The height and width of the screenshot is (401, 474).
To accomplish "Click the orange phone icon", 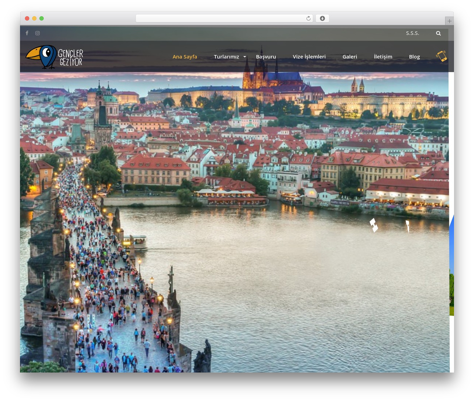I will click(x=441, y=56).
